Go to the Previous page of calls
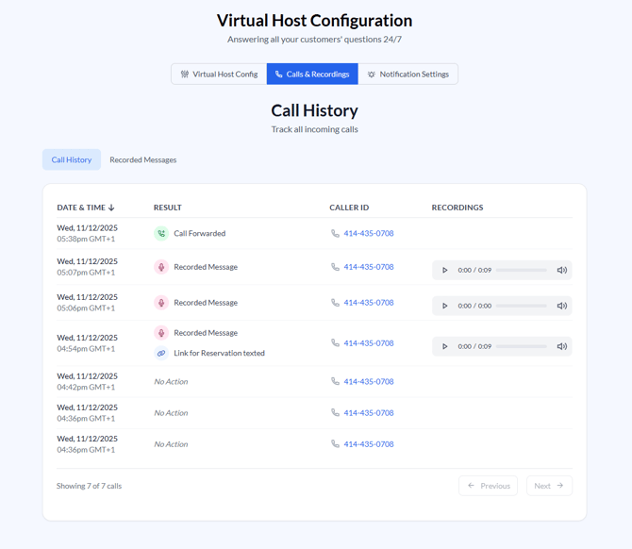 click(488, 486)
